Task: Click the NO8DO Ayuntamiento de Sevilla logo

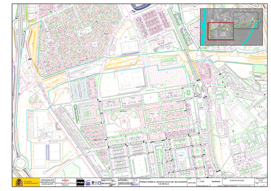Action: pos(66,182)
